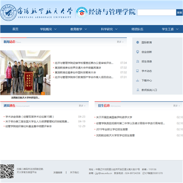This screenshot has height=183, width=183.
Task: Open the 师资队伍 menu item
Action: 137,29
